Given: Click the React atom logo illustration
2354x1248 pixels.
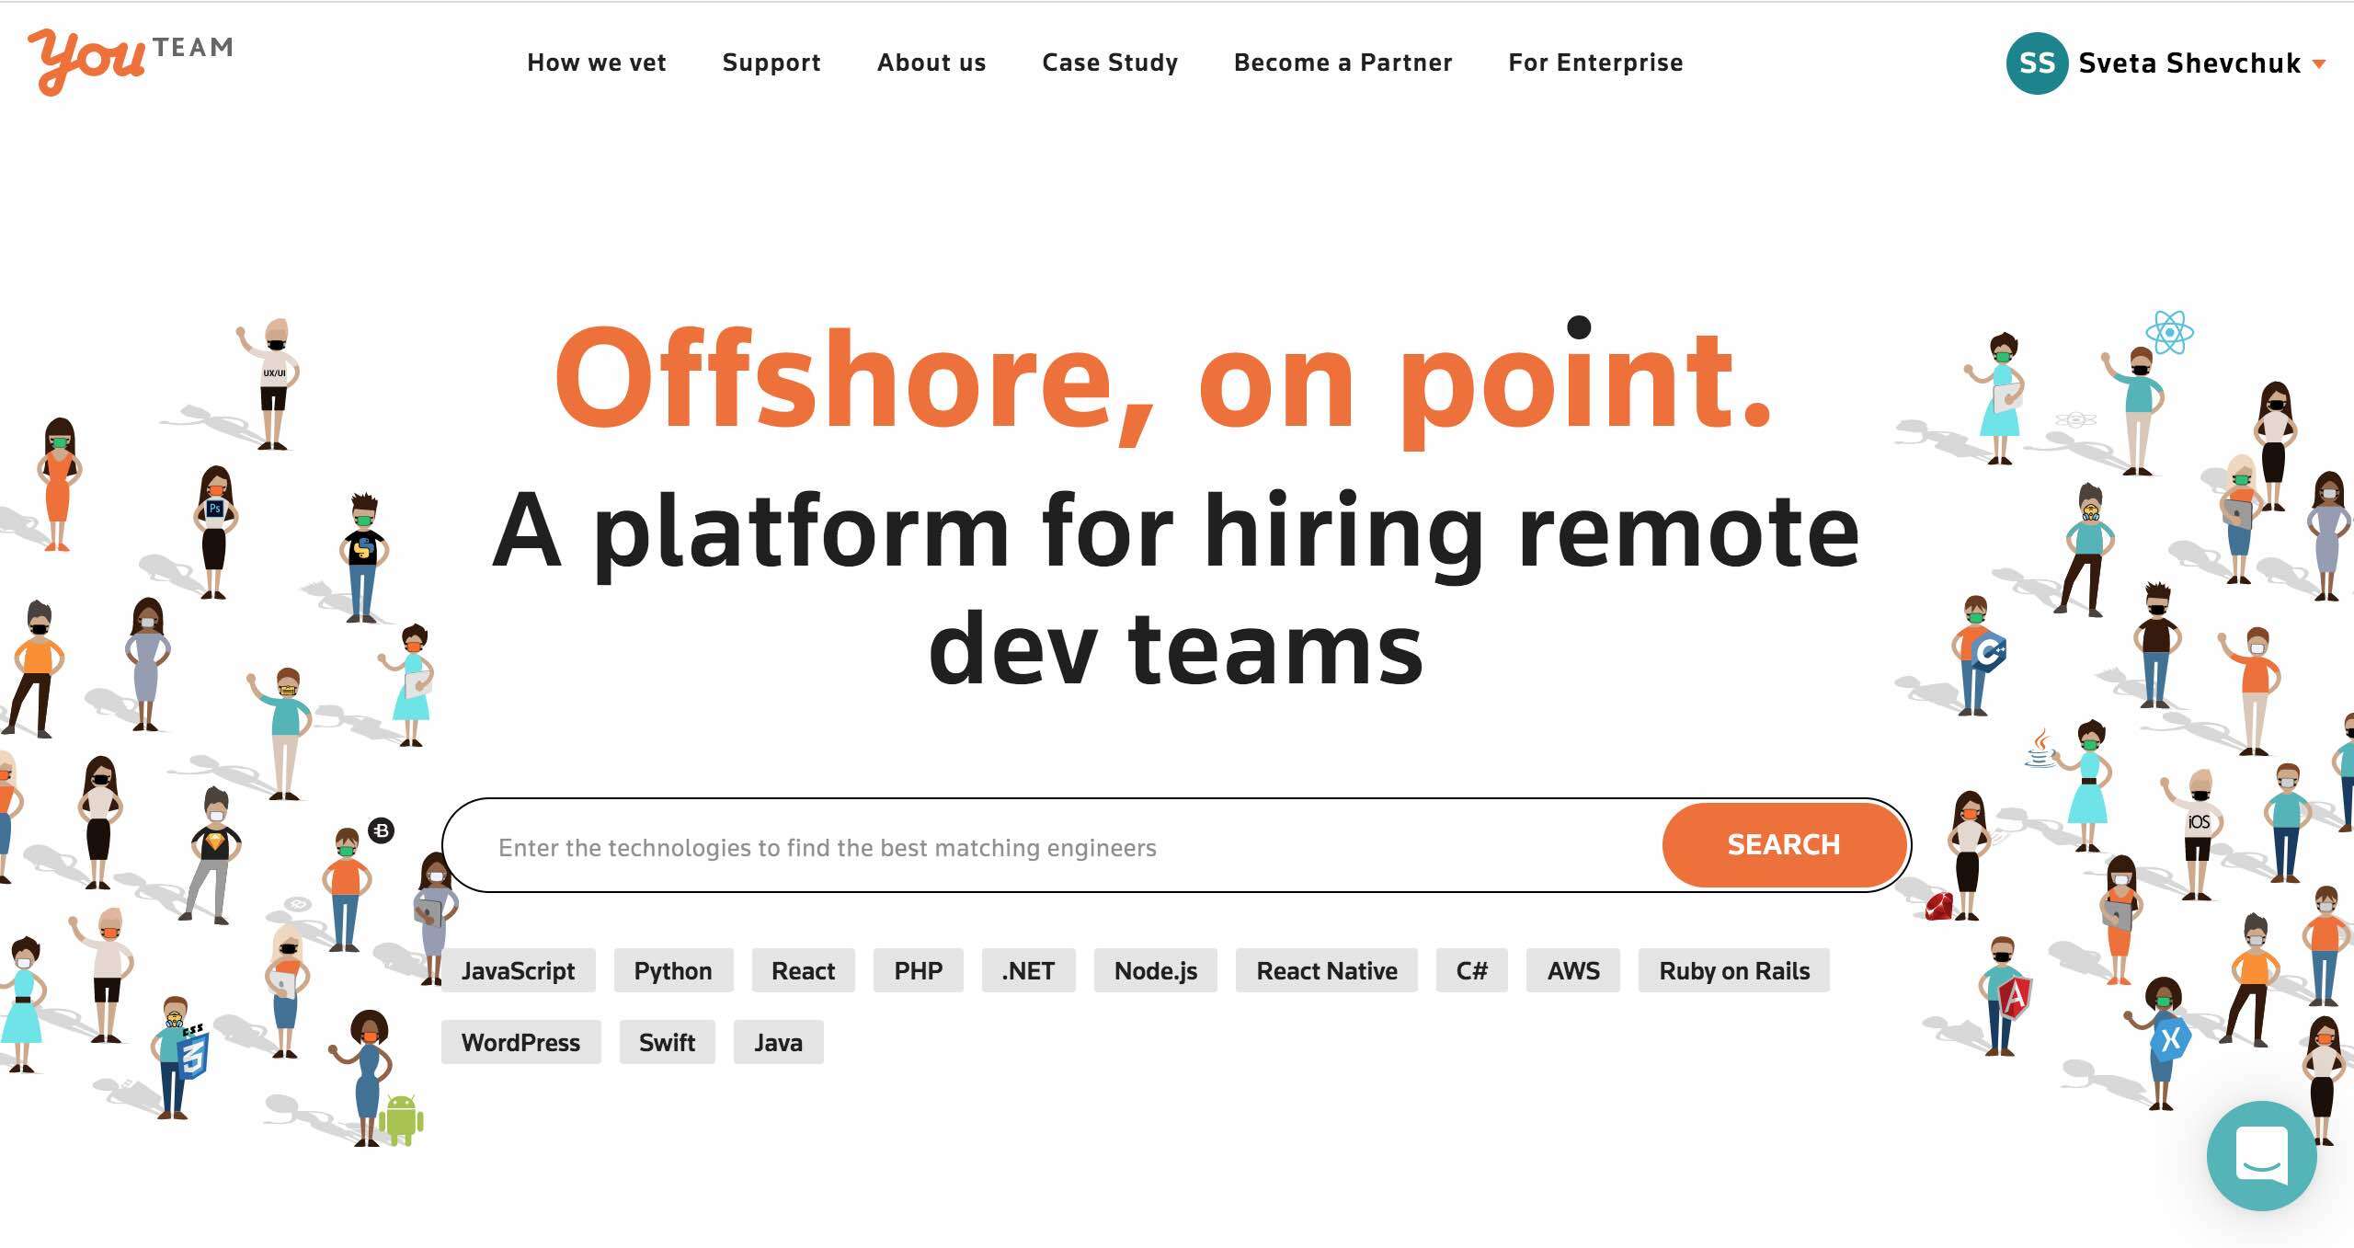Looking at the screenshot, I should [x=2169, y=332].
